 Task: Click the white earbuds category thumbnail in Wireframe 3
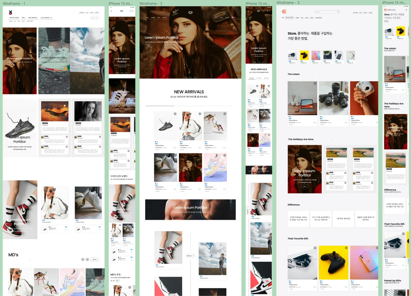click(x=350, y=56)
